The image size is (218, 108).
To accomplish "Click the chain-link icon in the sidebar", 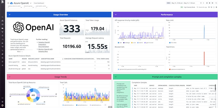I will tap(2, 50).
